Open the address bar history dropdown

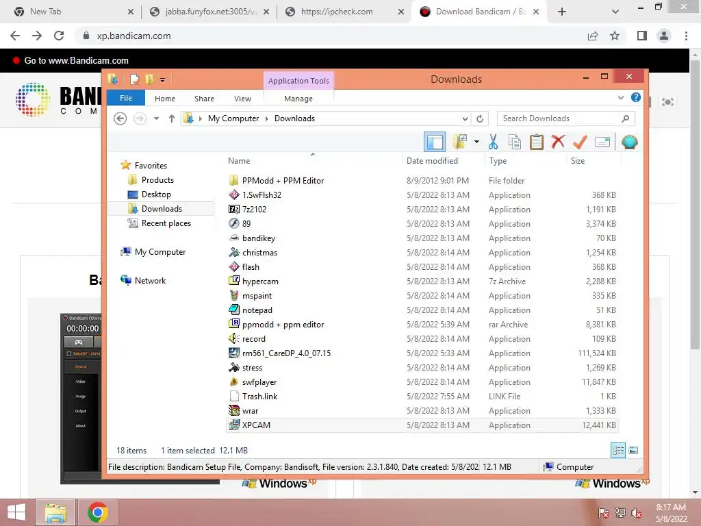(465, 118)
